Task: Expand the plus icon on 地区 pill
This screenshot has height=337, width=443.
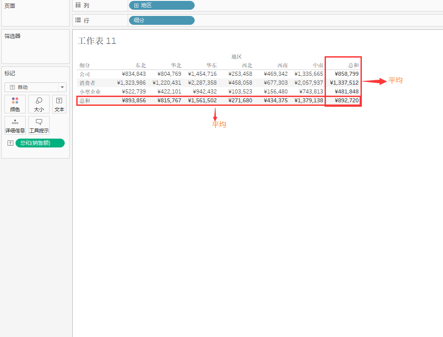Action: [x=136, y=5]
